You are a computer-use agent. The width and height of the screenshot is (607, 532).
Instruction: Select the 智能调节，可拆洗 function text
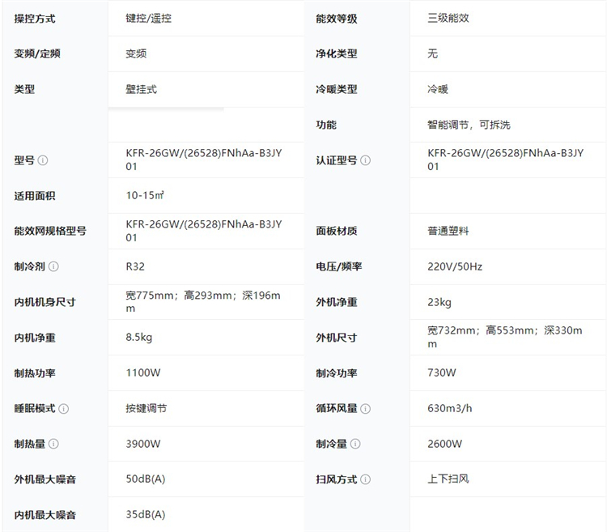[x=469, y=125]
